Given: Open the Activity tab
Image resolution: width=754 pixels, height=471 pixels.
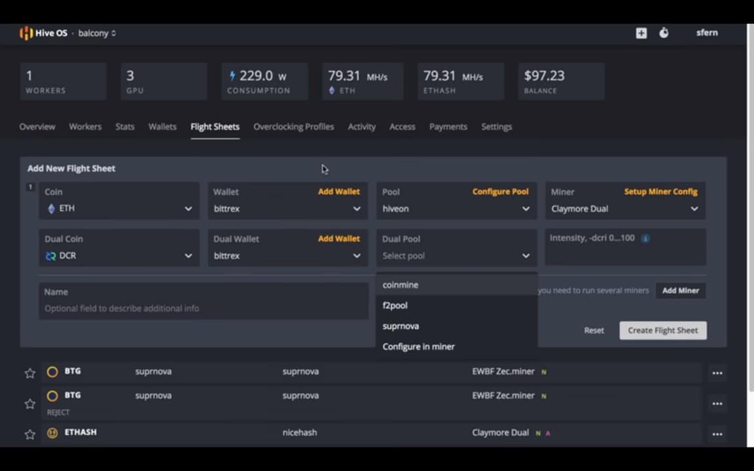Looking at the screenshot, I should (x=361, y=127).
